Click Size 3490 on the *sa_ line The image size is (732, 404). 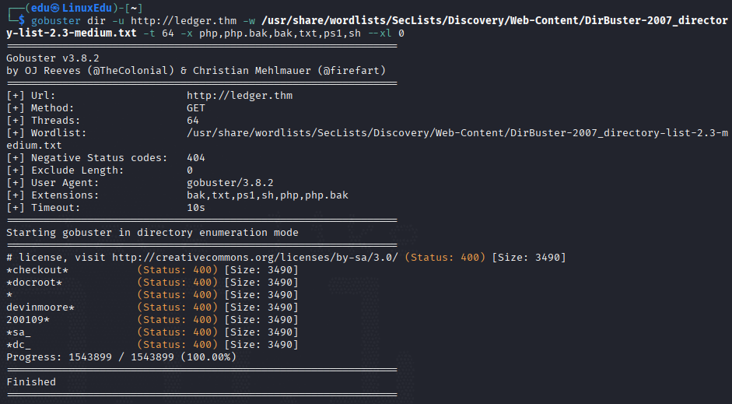point(261,332)
